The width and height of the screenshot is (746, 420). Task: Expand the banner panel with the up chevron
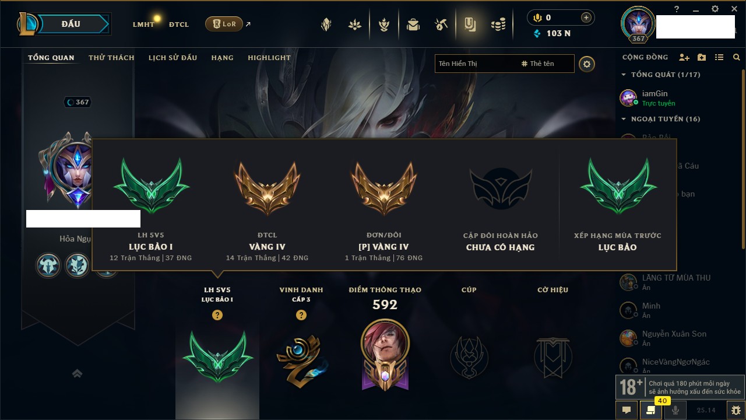(x=77, y=373)
